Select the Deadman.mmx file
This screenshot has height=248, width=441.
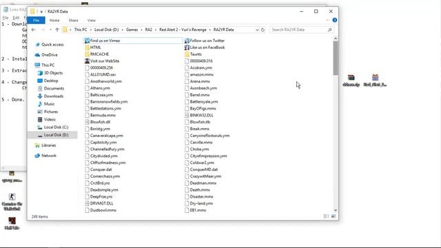click(201, 183)
